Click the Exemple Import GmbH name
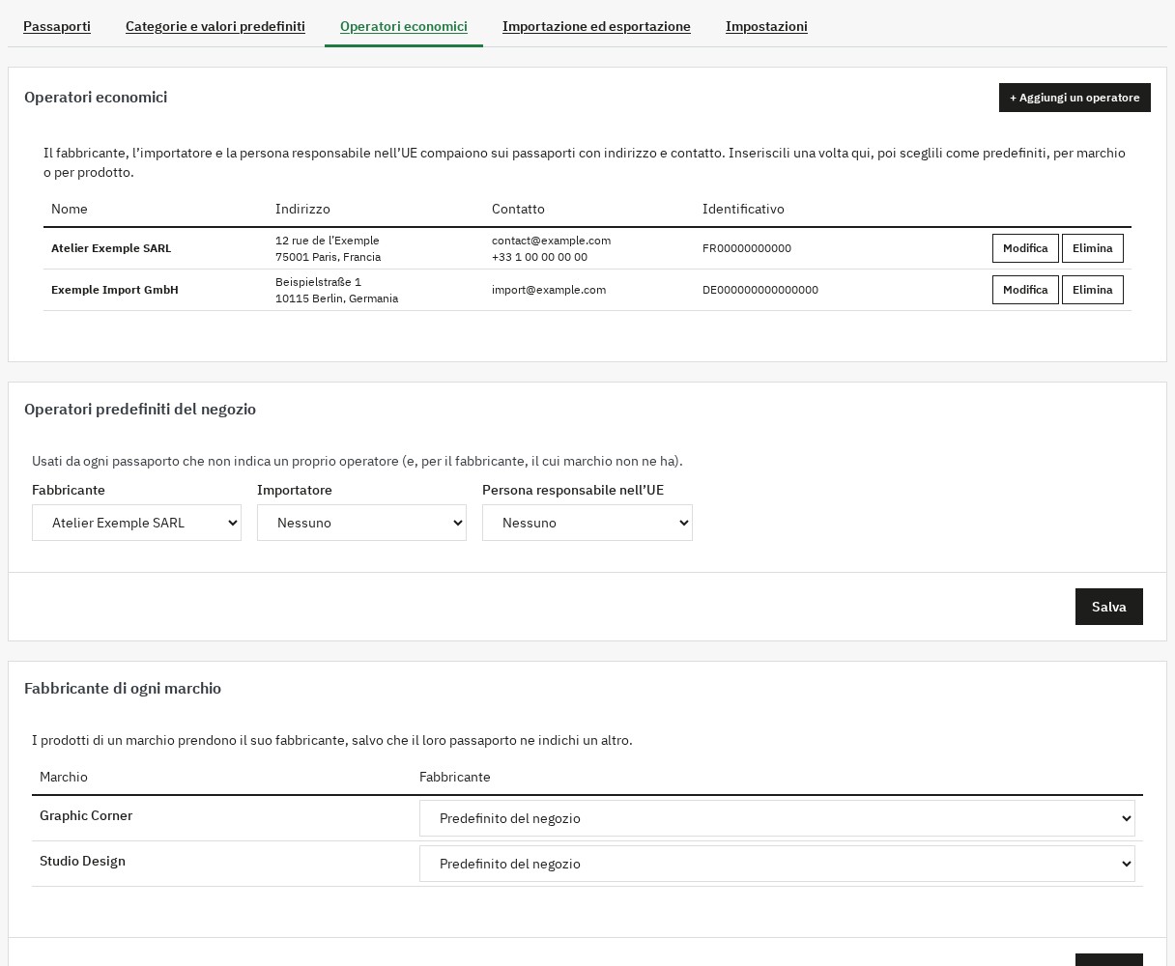 [x=115, y=290]
